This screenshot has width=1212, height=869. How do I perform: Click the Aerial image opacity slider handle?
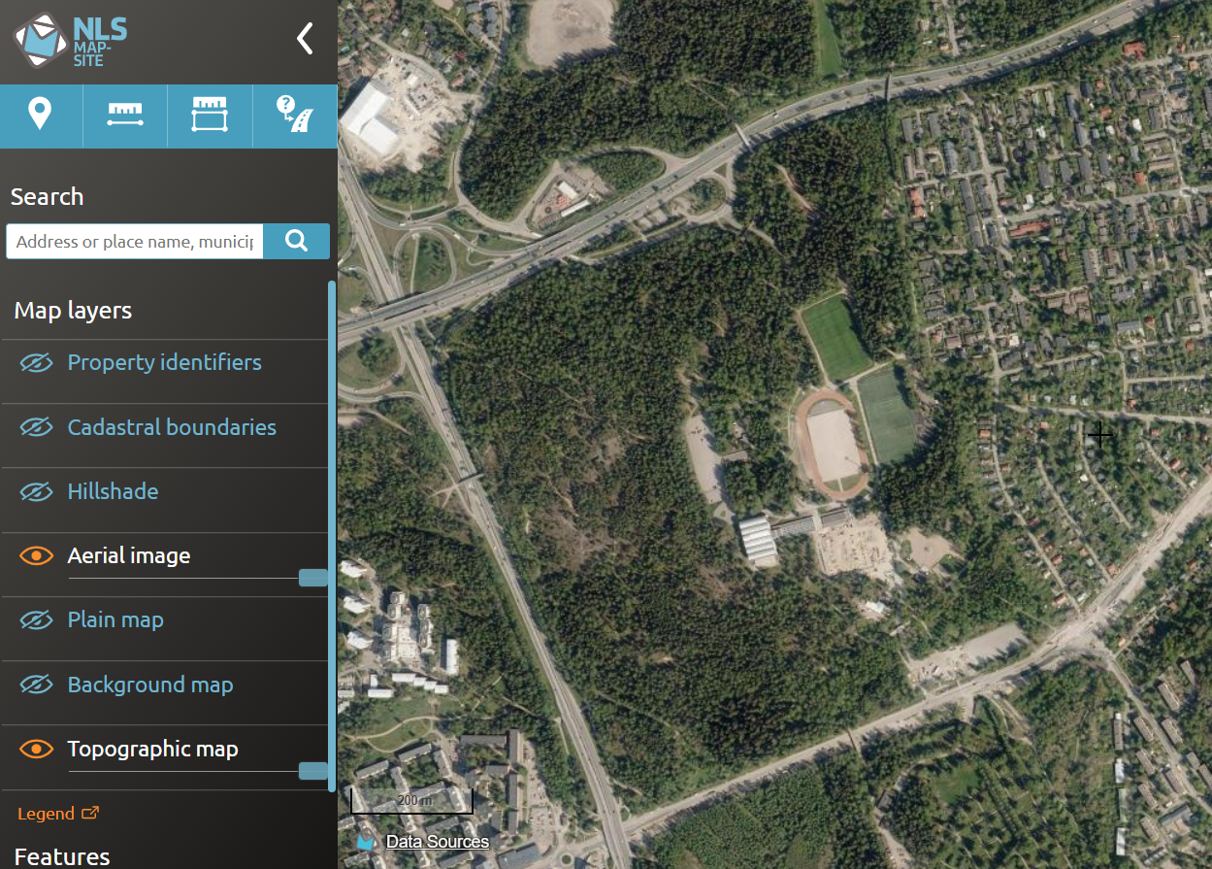312,578
